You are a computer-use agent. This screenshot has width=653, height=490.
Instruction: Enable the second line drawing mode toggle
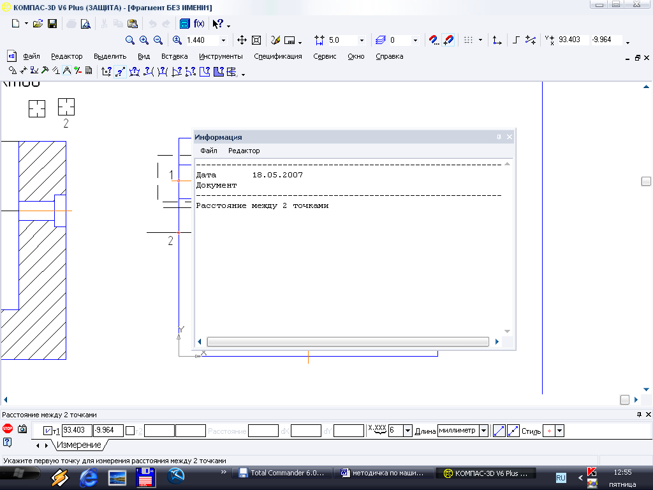(513, 431)
